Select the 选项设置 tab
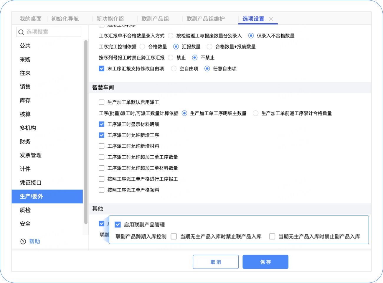 pyautogui.click(x=253, y=19)
